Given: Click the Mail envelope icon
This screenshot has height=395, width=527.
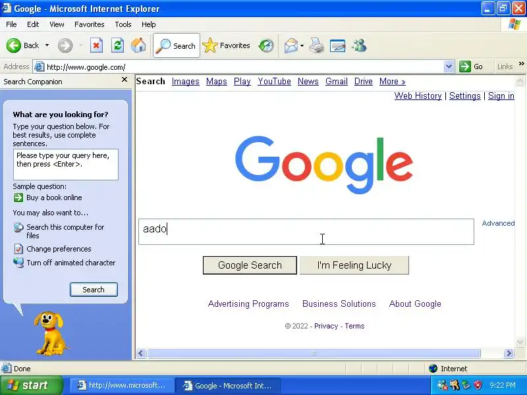Looking at the screenshot, I should click(291, 45).
